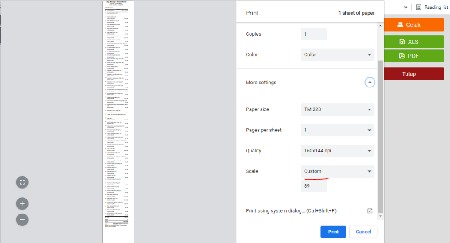Click the printer icon on the Cetak button
The height and width of the screenshot is (243, 450).
400,25
